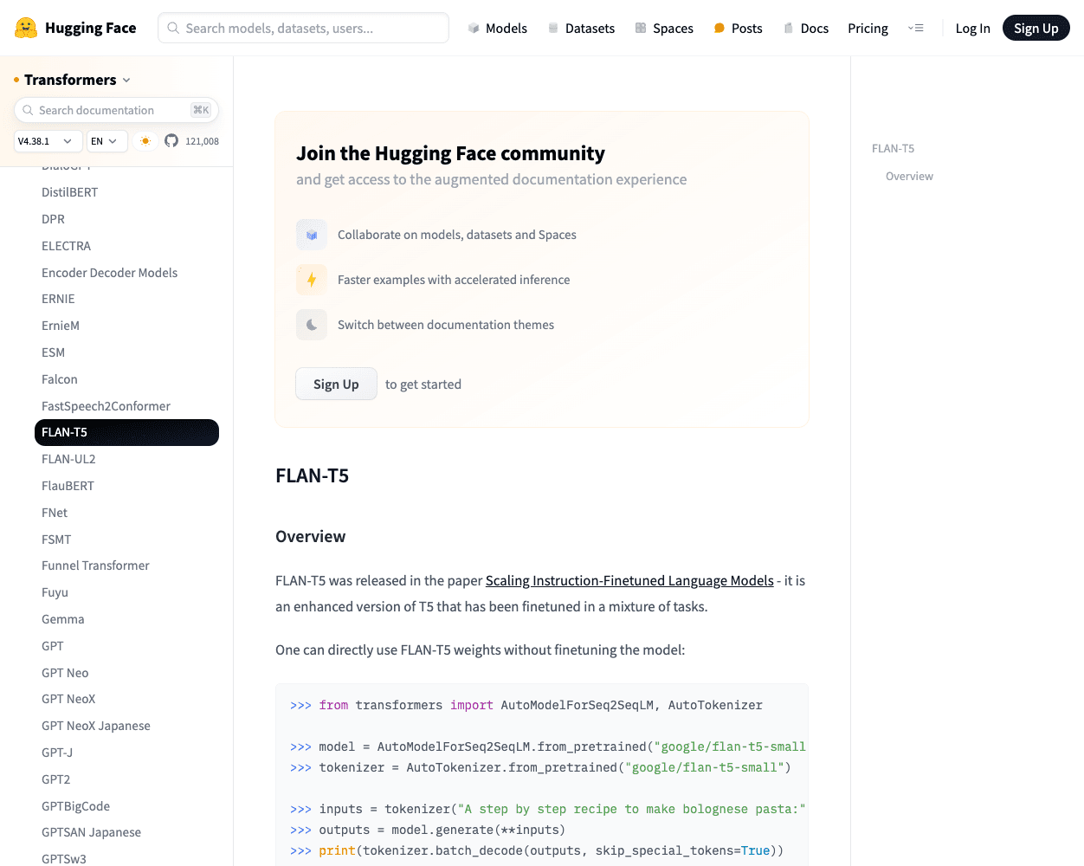Viewport: 1084px width, 866px height.
Task: Open ESM docs in sidebar
Action: [53, 352]
